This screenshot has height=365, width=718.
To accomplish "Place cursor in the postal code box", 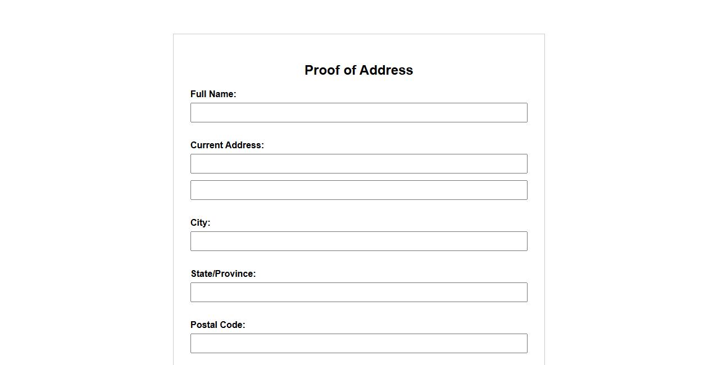I will (x=358, y=343).
